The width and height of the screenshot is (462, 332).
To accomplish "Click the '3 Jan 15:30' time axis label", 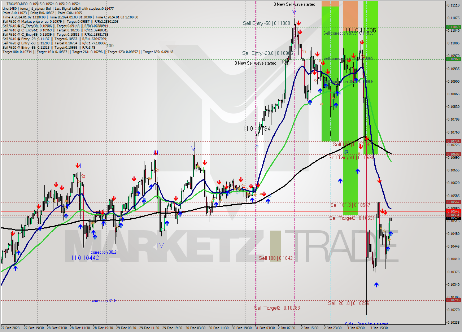I will [x=379, y=328].
